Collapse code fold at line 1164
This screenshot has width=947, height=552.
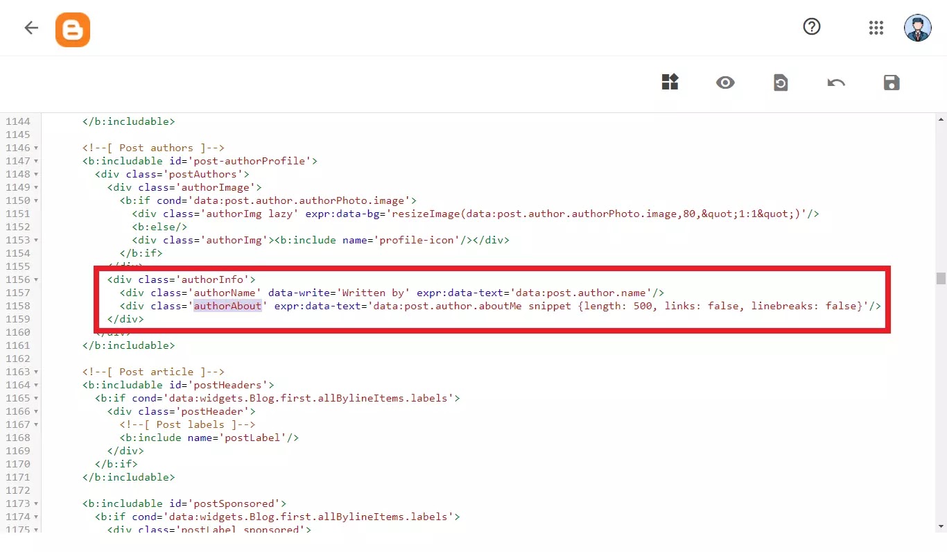pyautogui.click(x=36, y=385)
